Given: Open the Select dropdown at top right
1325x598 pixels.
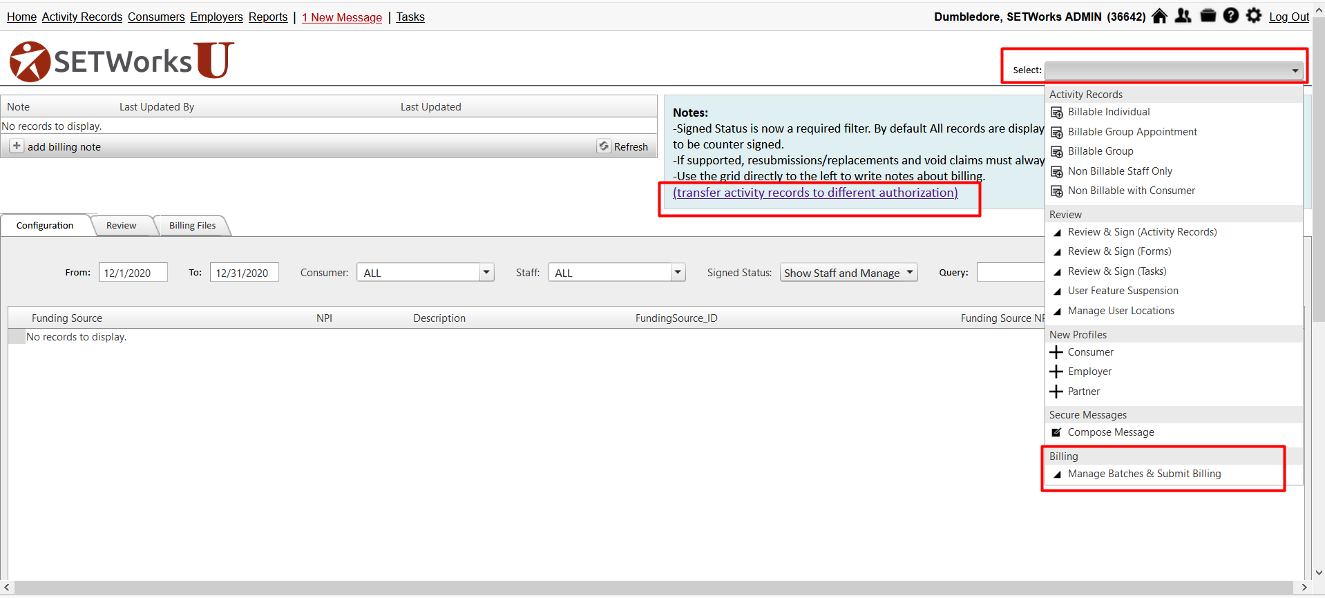Looking at the screenshot, I should 1174,70.
